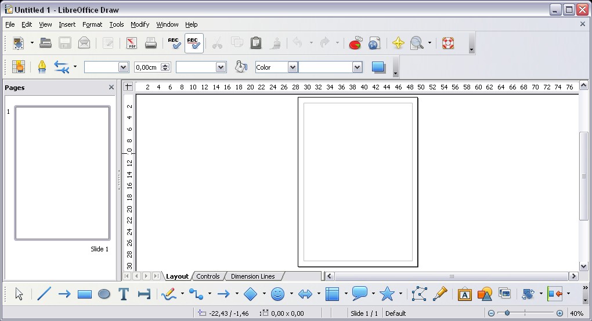Select the Flowchart shapes tool
592x321 pixels.
(332, 294)
